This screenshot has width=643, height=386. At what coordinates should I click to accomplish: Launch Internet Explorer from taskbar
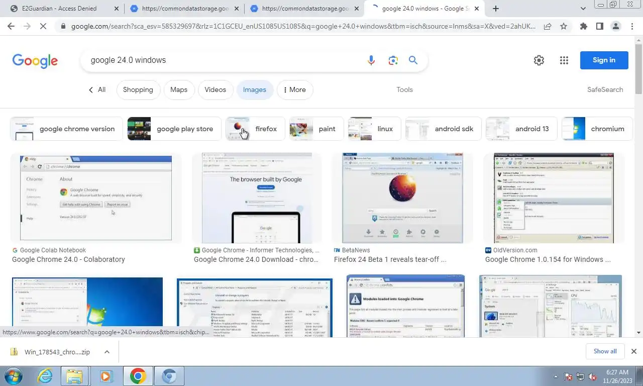click(45, 376)
